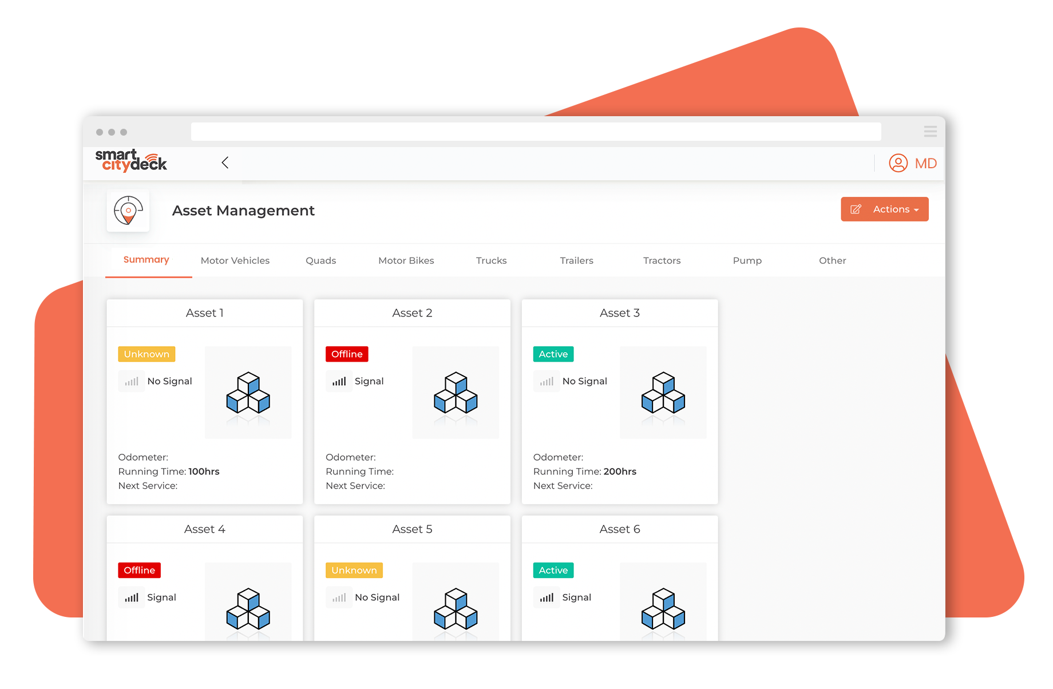This screenshot has width=1053, height=689.
Task: Toggle the Offline status badge on Asset 2
Action: pyautogui.click(x=346, y=354)
